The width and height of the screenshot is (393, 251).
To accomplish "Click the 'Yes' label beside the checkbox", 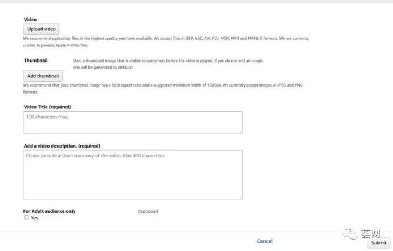I will tap(34, 218).
